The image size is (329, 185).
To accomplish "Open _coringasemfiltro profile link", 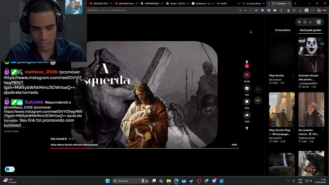I will 308,84.
